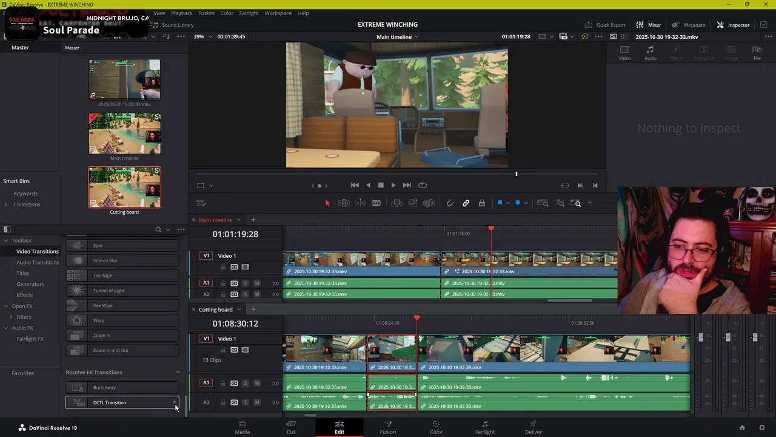The image size is (776, 437).
Task: Click the Insert Clip toolbar icon
Action: (x=396, y=203)
